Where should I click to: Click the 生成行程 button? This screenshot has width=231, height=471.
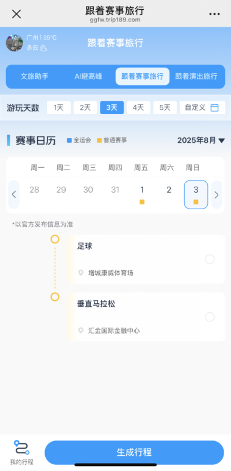[135, 452]
